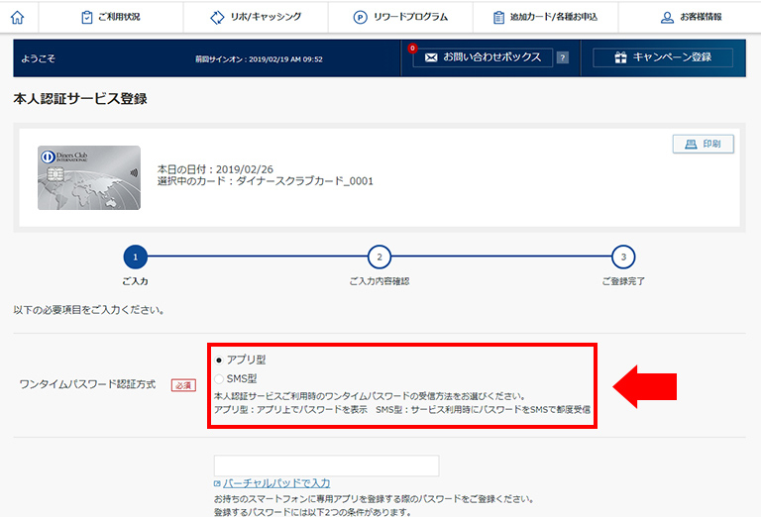
Task: Click step 3 ご登録完了 circle
Action: [x=622, y=258]
